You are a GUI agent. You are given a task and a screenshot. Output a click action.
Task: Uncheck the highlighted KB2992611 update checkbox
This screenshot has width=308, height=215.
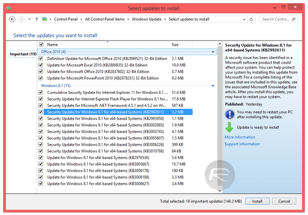click(41, 112)
